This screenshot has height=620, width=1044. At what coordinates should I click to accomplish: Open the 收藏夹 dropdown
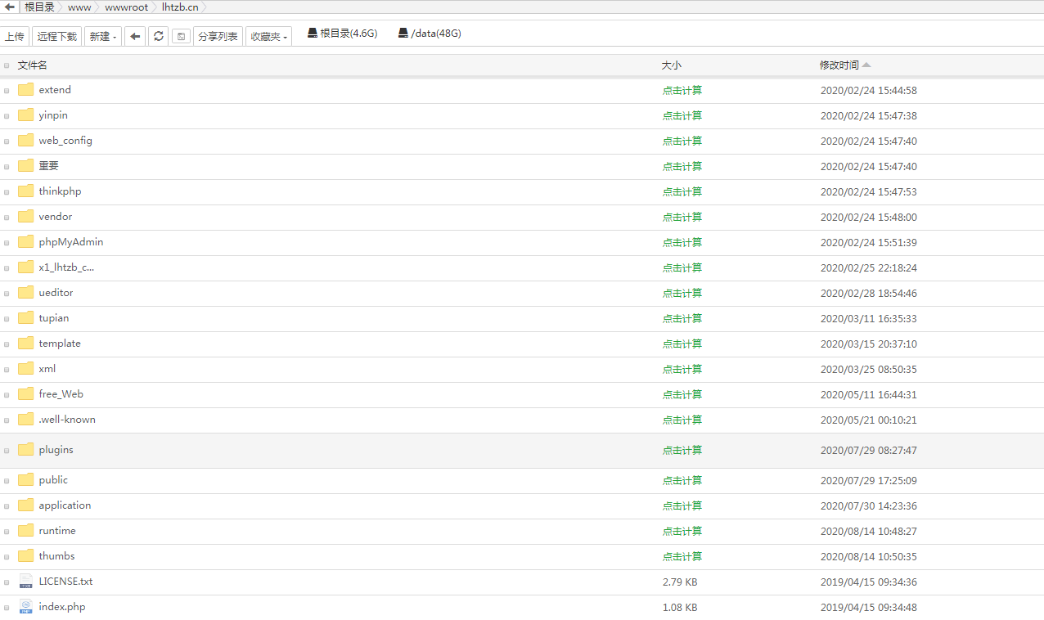point(269,36)
